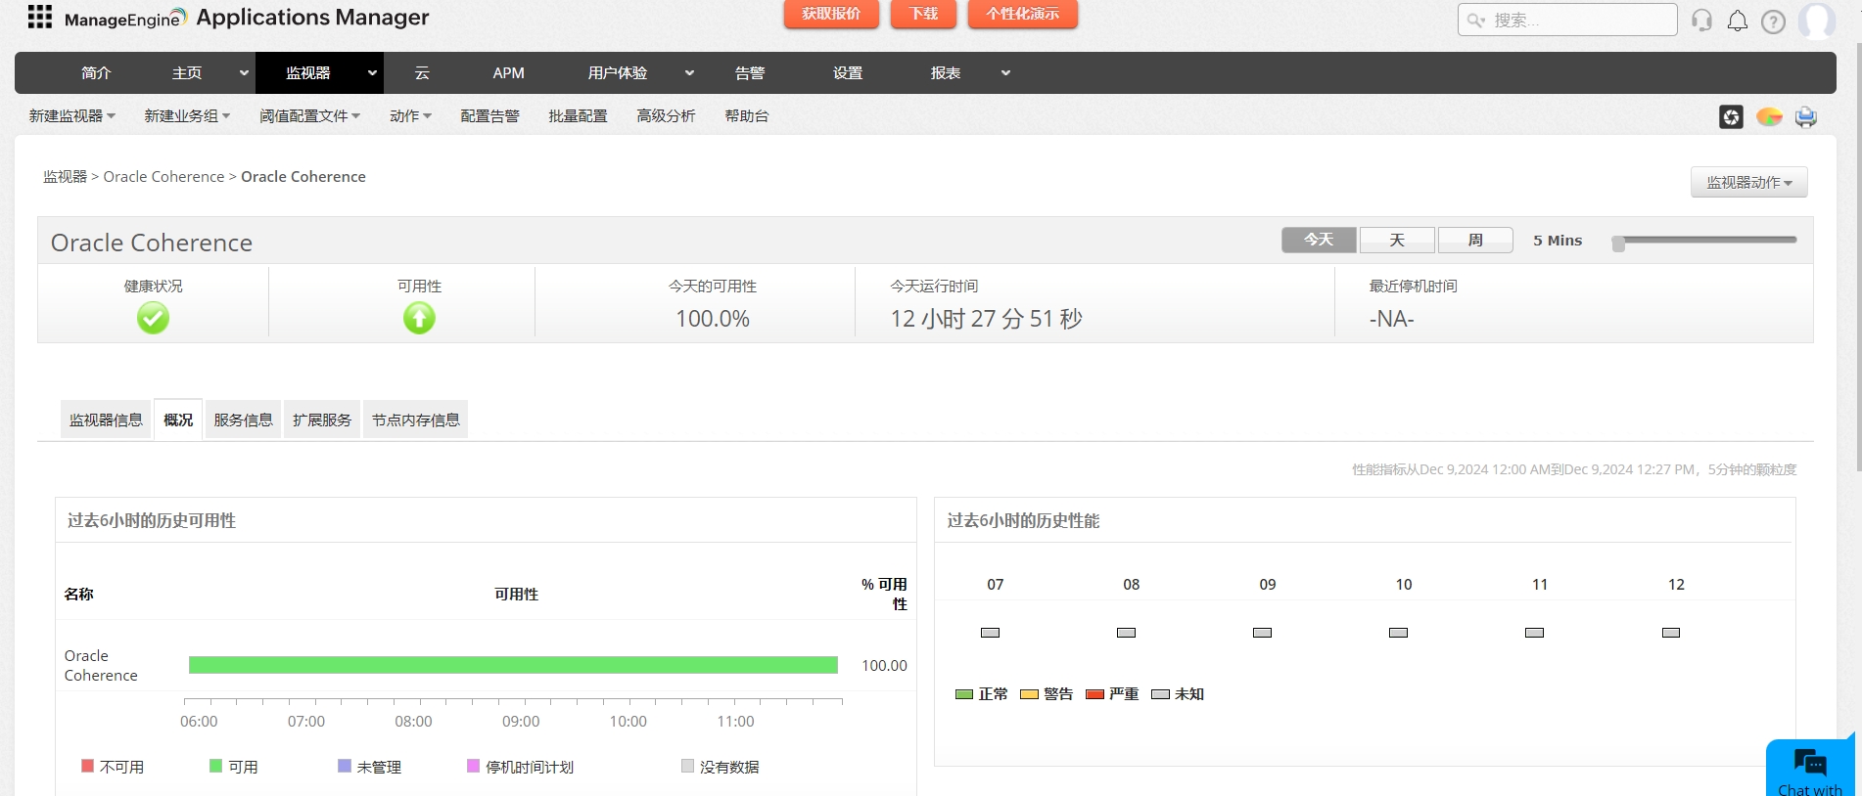Click the 获取报价 button
The height and width of the screenshot is (796, 1862).
pos(831,14)
